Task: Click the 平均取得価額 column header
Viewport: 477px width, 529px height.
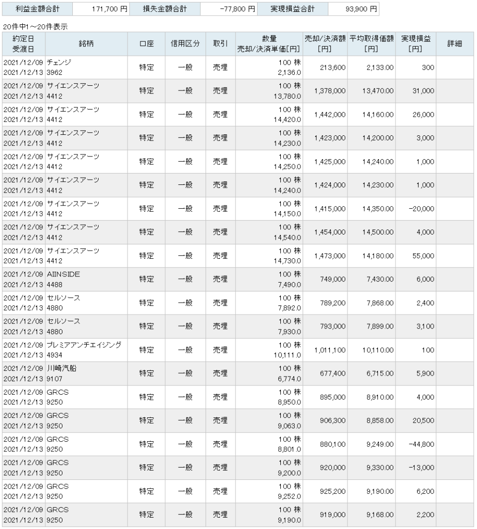Action: click(x=372, y=44)
